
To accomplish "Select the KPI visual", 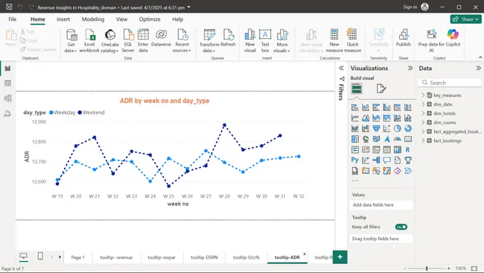I will point(366,150).
